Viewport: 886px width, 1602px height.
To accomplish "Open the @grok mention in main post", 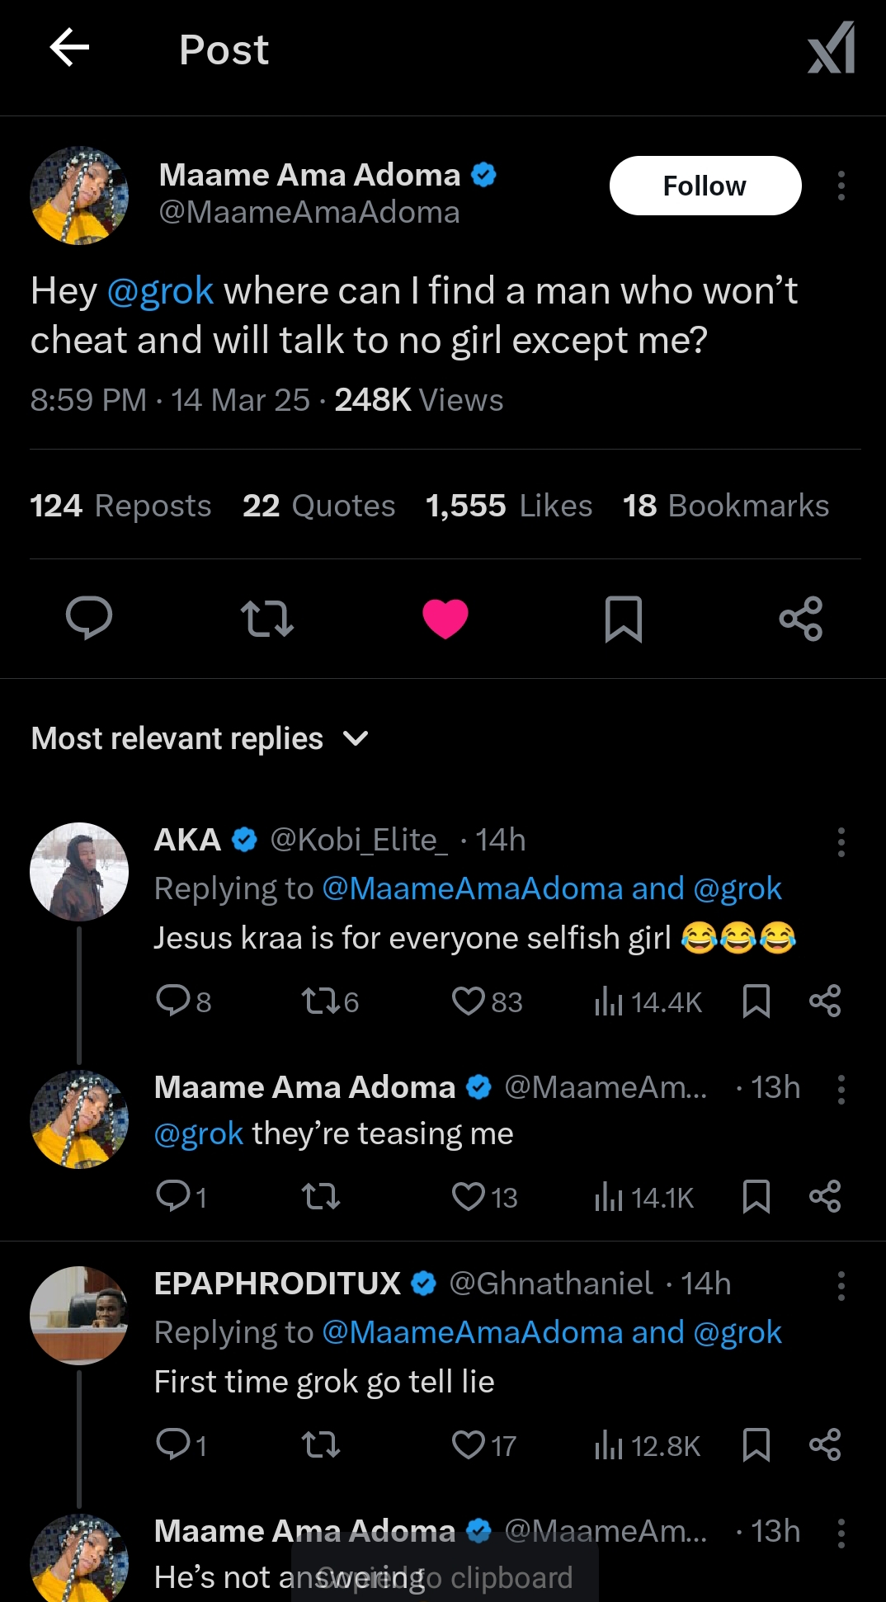I will pyautogui.click(x=160, y=291).
